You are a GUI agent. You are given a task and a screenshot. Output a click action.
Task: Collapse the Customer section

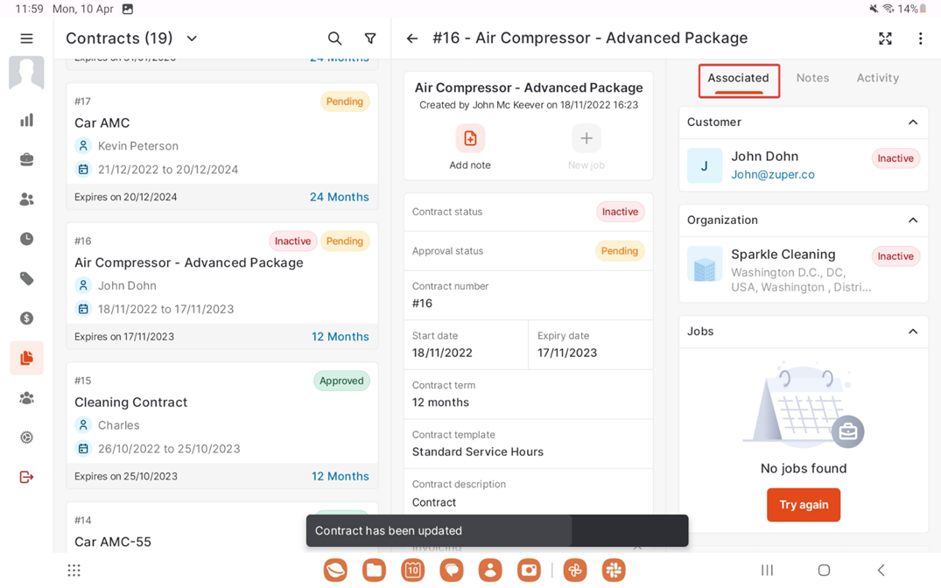pyautogui.click(x=912, y=122)
